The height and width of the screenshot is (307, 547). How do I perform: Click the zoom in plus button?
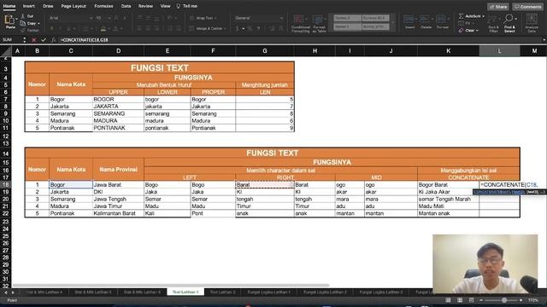(x=521, y=300)
